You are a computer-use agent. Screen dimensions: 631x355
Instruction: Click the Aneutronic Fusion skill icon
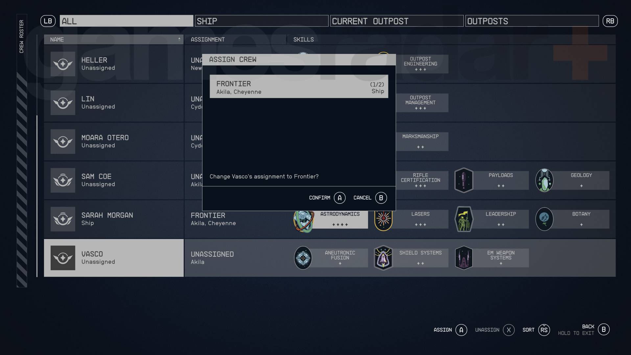(304, 257)
